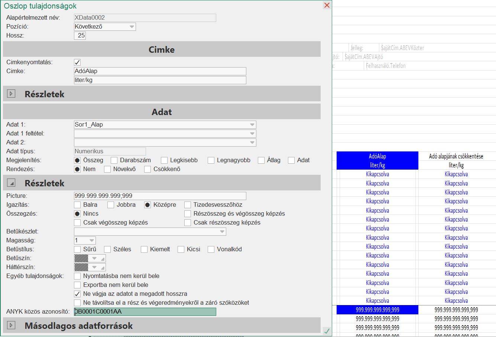Open the Betűszín color picker
The image size is (496, 337).
[94, 258]
